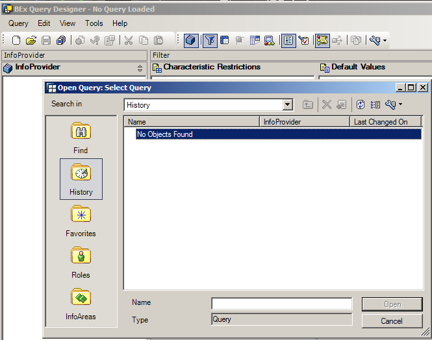Click the list details view icon in dialog
The width and height of the screenshot is (432, 340).
point(375,104)
